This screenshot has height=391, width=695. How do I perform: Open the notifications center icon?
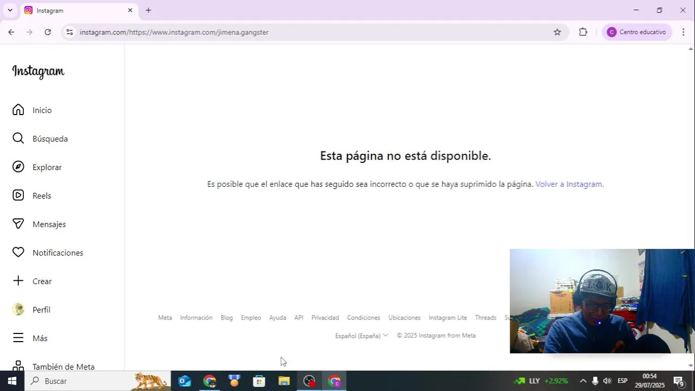tap(679, 381)
